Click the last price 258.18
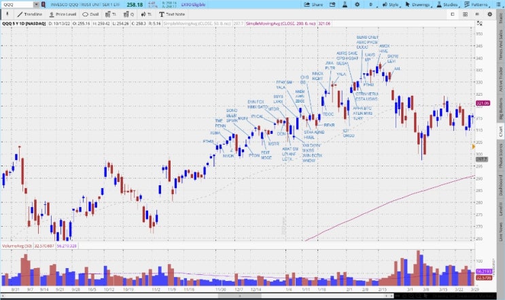Image resolution: width=505 pixels, height=300 pixels. point(135,5)
